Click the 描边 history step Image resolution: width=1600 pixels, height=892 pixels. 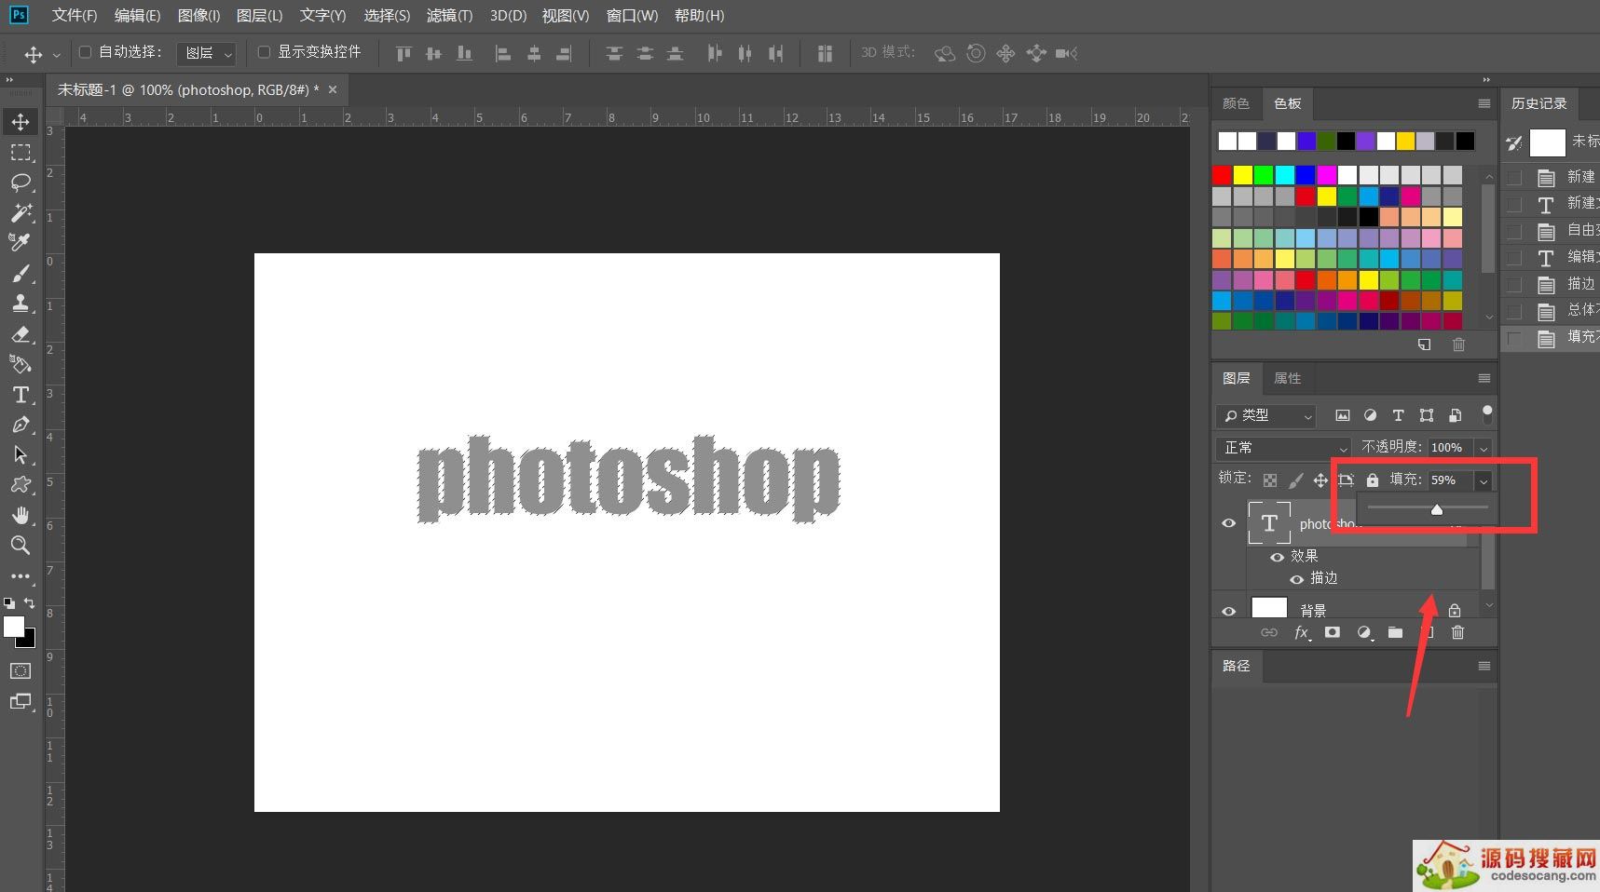1580,284
